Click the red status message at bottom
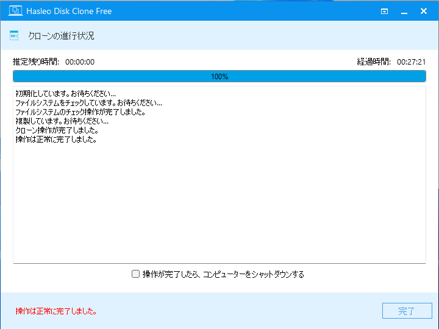The height and width of the screenshot is (329, 439). (56, 311)
